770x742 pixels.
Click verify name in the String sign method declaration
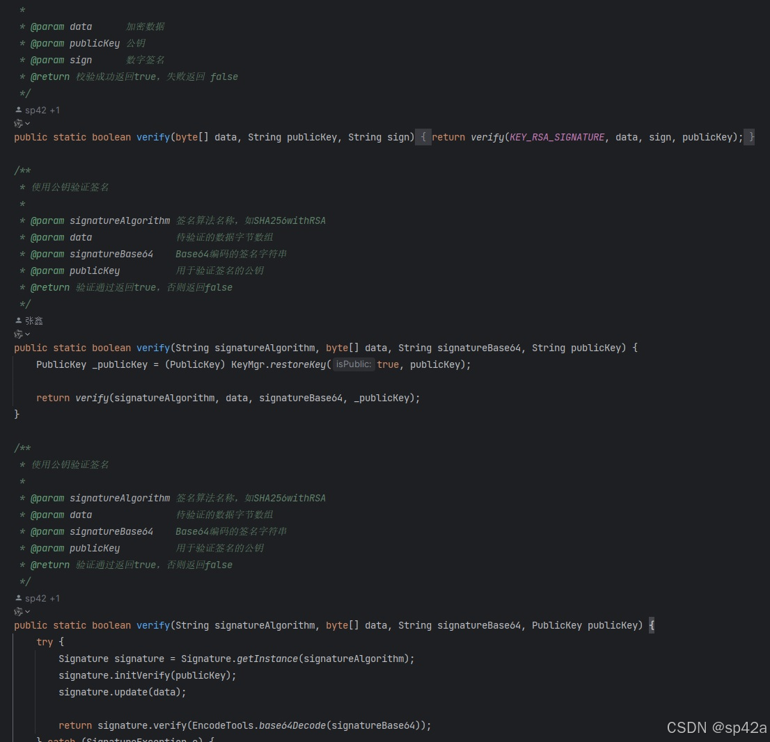[152, 137]
